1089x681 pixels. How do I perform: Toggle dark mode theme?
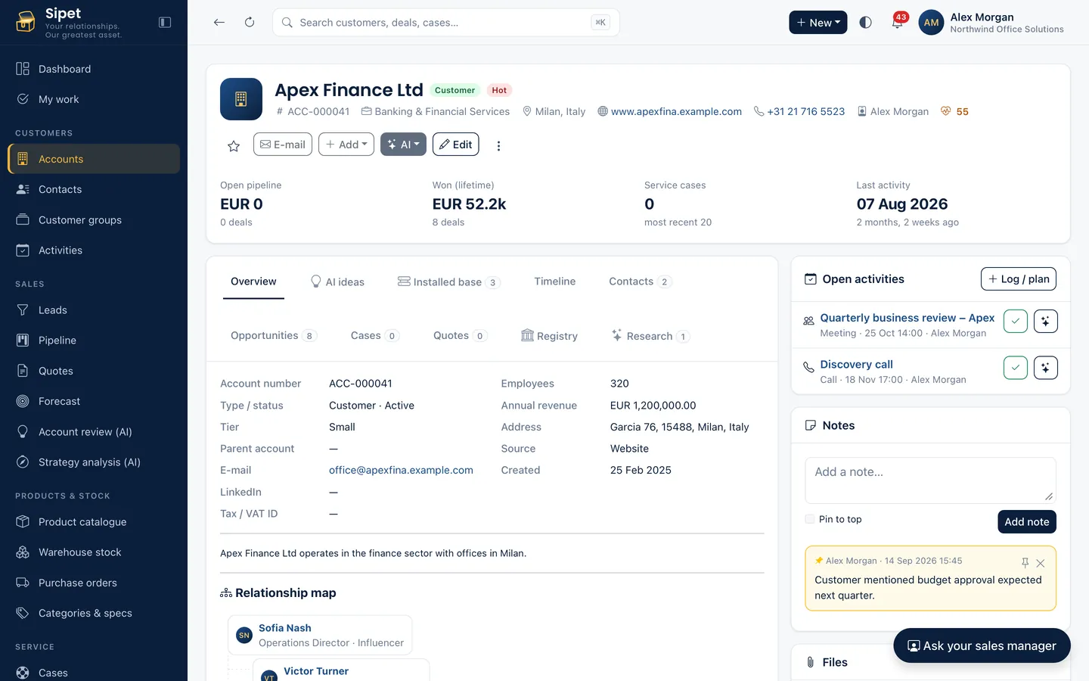[866, 23]
